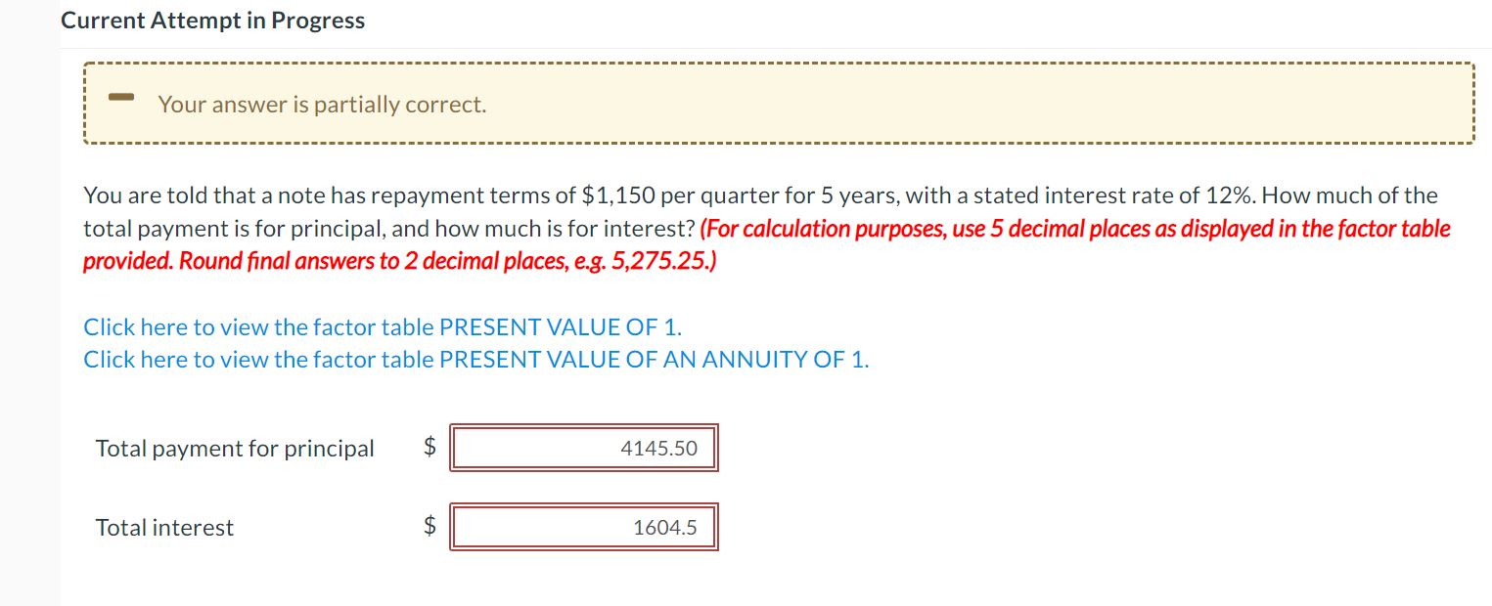
Task: Select the interest amount input showing 1604.5
Action: 583,526
